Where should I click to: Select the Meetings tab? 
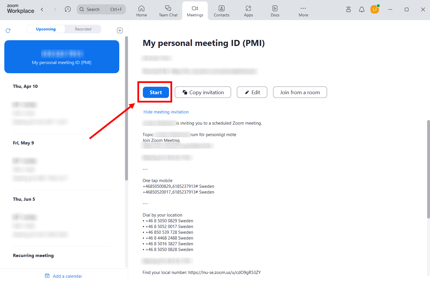(x=195, y=11)
